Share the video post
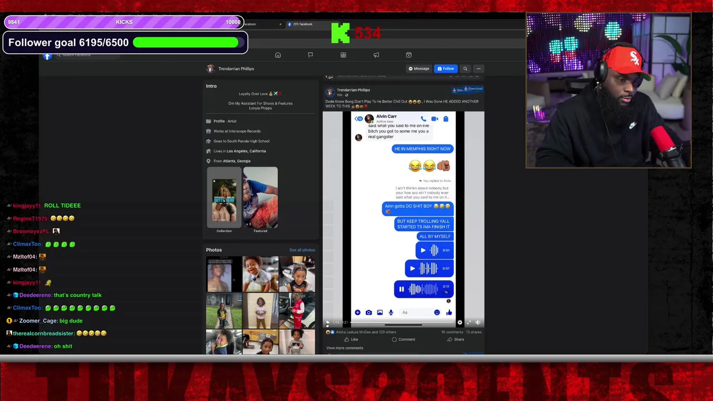The width and height of the screenshot is (713, 401). 456,339
